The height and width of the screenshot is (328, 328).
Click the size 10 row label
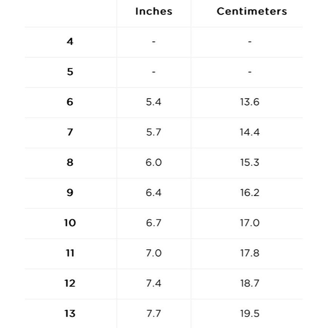[x=70, y=223]
